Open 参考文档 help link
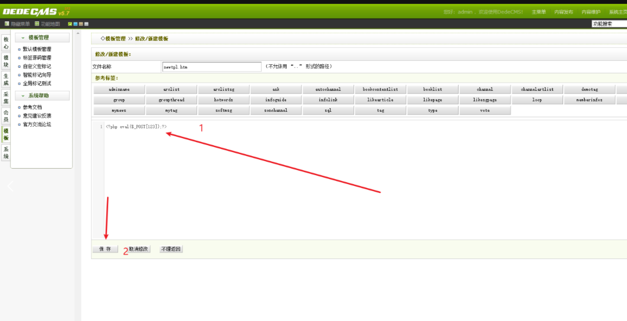 coord(32,107)
